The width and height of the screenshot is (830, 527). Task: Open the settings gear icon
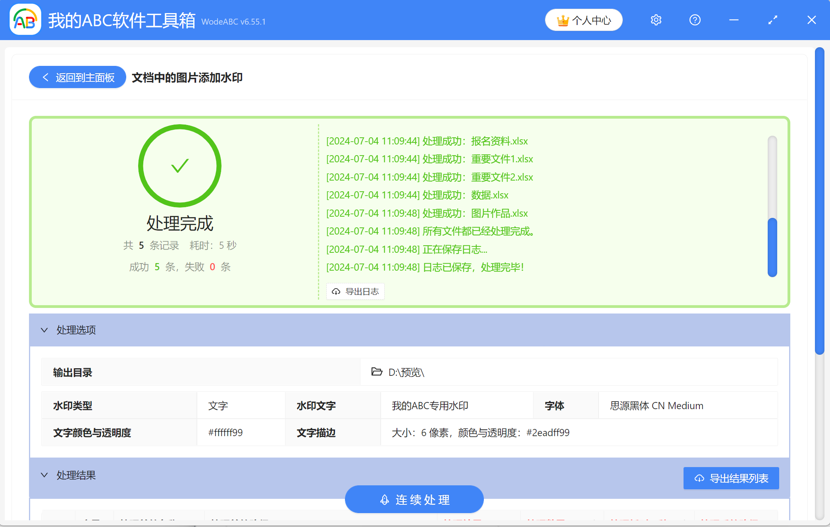(x=656, y=20)
